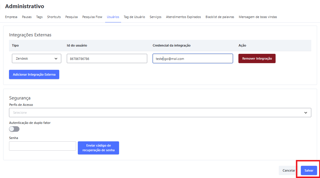This screenshot has width=320, height=178.
Task: Expand the Zendesk type dropdown
Action: (37, 58)
